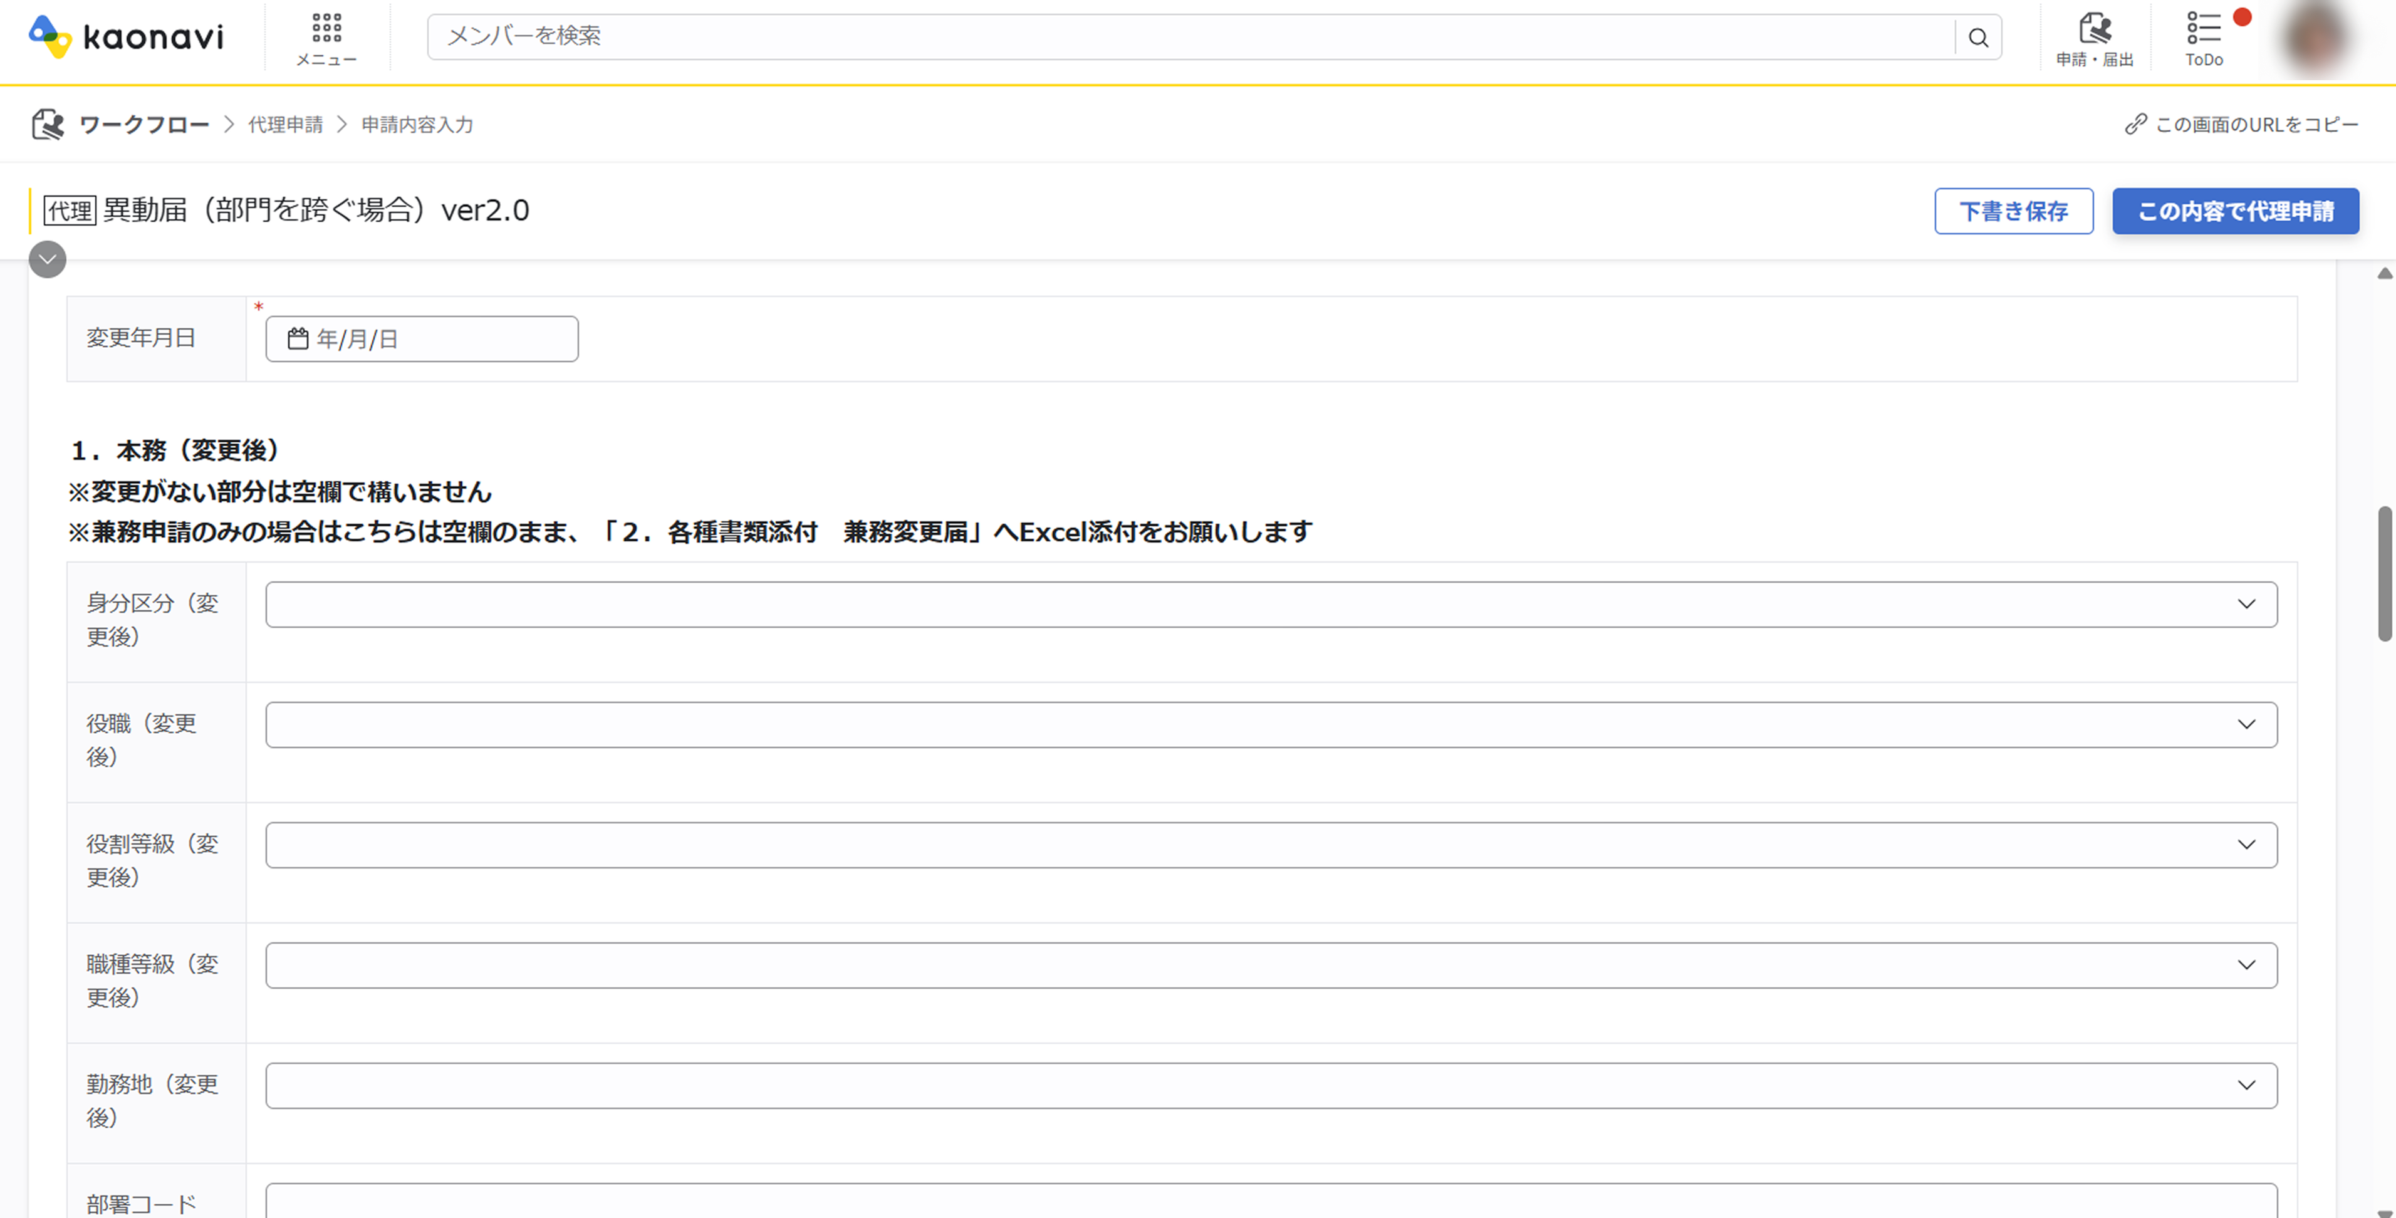Click the calendar icon in 変更年月日
This screenshot has width=2396, height=1218.
click(x=298, y=338)
